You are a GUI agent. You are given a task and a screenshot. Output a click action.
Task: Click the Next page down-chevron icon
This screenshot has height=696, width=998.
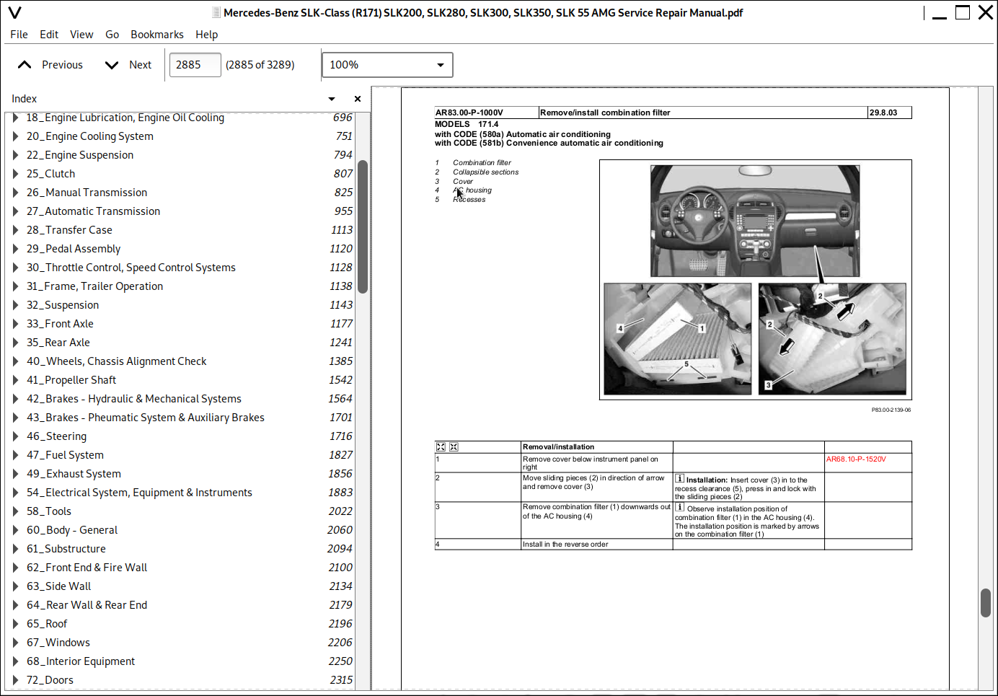tap(111, 65)
